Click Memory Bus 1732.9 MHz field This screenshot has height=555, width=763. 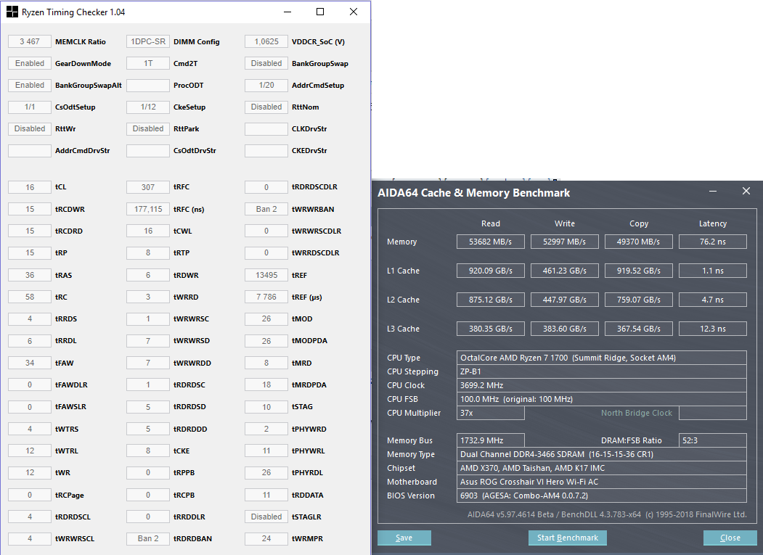pos(491,440)
